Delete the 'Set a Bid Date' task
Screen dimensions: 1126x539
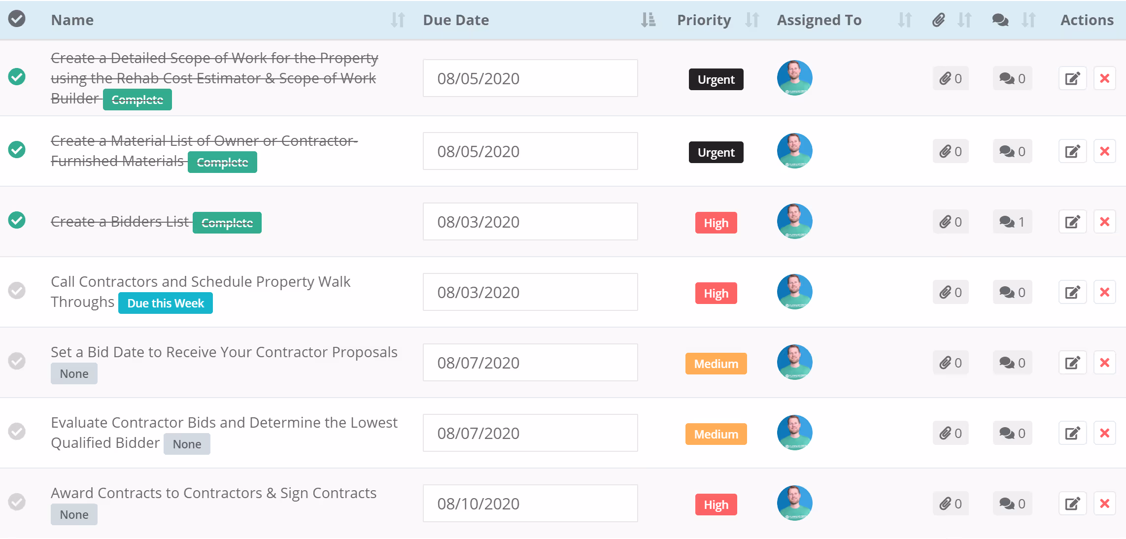(1105, 363)
